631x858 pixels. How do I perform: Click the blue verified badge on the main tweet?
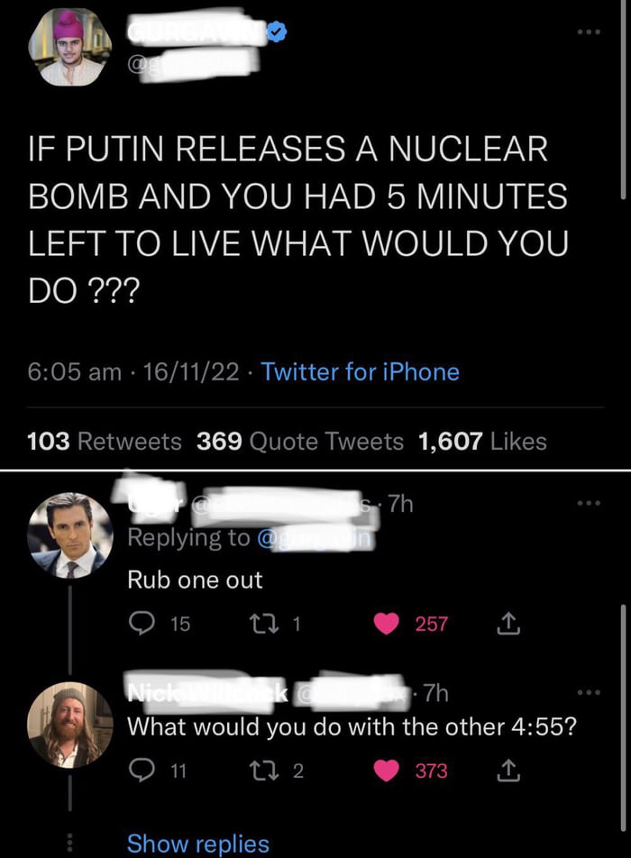coord(275,32)
